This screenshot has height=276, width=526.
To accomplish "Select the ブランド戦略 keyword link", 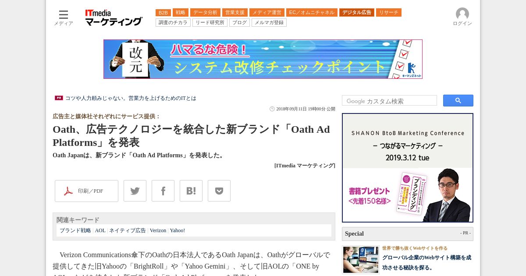I will [x=75, y=230].
